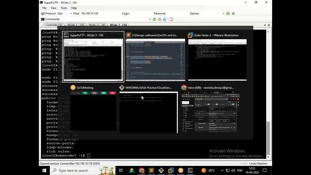Switch to the Node-2 - 142 tab
This screenshot has width=311, height=175.
[97, 25]
